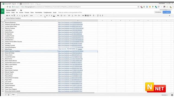Open the Complementos menu

48,13
